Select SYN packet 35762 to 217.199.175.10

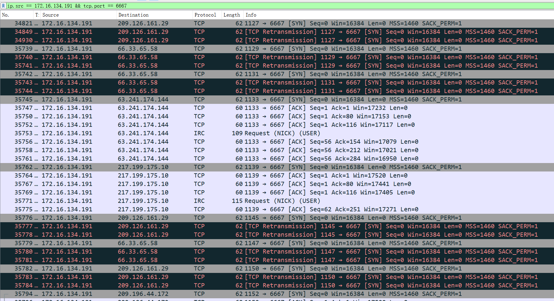[277, 167]
